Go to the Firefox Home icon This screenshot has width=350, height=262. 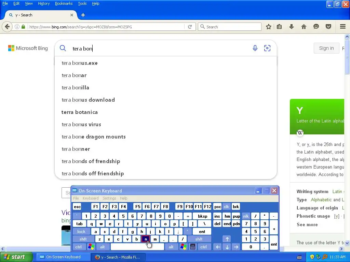(304, 27)
